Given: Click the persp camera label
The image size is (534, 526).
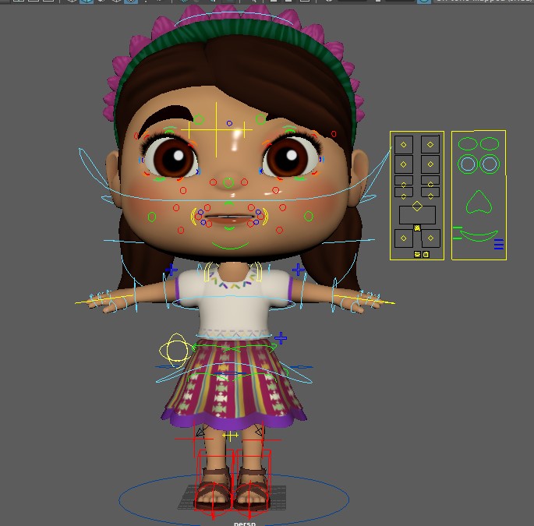Looking at the screenshot, I should pyautogui.click(x=245, y=524).
